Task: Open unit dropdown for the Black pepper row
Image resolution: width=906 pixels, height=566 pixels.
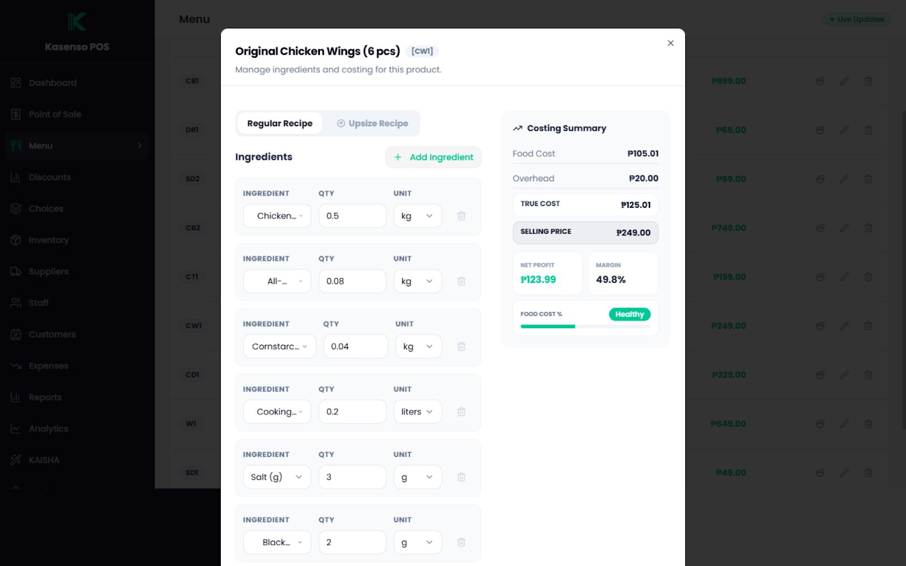Action: (x=418, y=542)
